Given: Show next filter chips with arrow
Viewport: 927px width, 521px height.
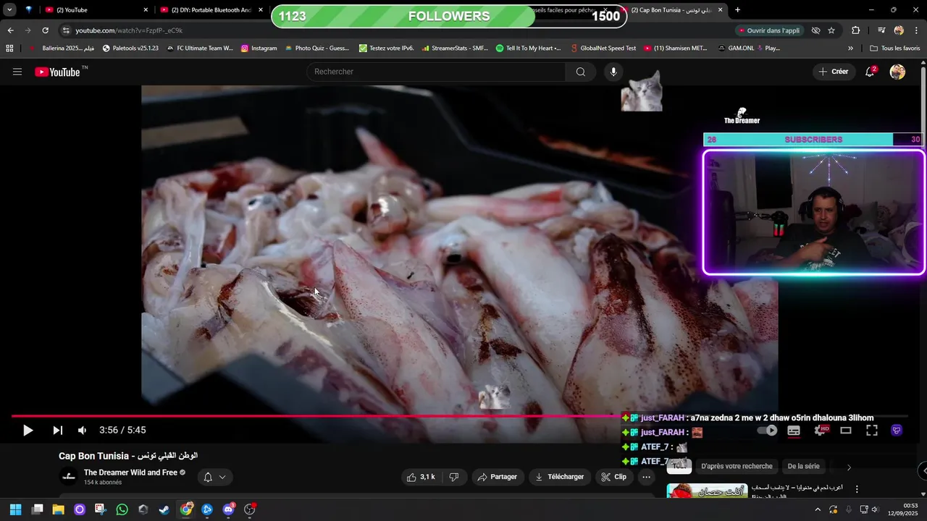Looking at the screenshot, I should click(849, 467).
